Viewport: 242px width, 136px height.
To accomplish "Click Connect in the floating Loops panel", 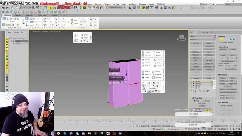I will [146, 53].
